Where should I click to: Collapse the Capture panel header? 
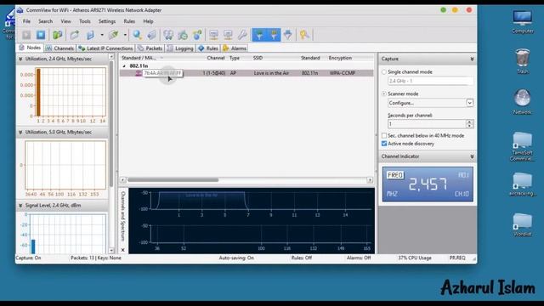pos(472,59)
